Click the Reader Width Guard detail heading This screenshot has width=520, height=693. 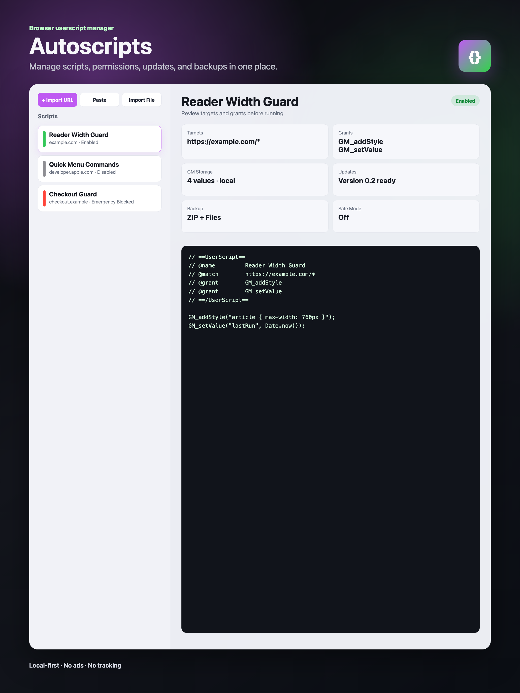tap(240, 102)
